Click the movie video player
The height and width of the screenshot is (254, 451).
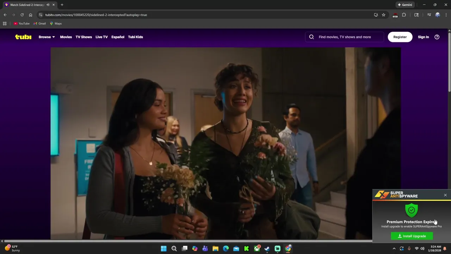[x=225, y=143]
